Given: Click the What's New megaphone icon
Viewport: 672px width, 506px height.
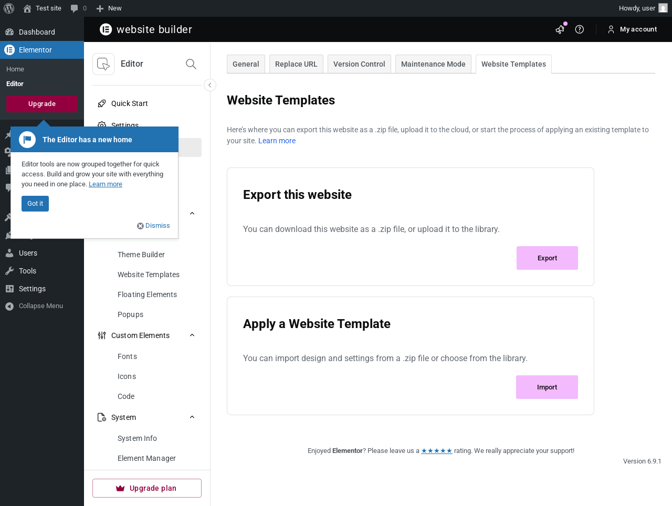Looking at the screenshot, I should pyautogui.click(x=560, y=29).
